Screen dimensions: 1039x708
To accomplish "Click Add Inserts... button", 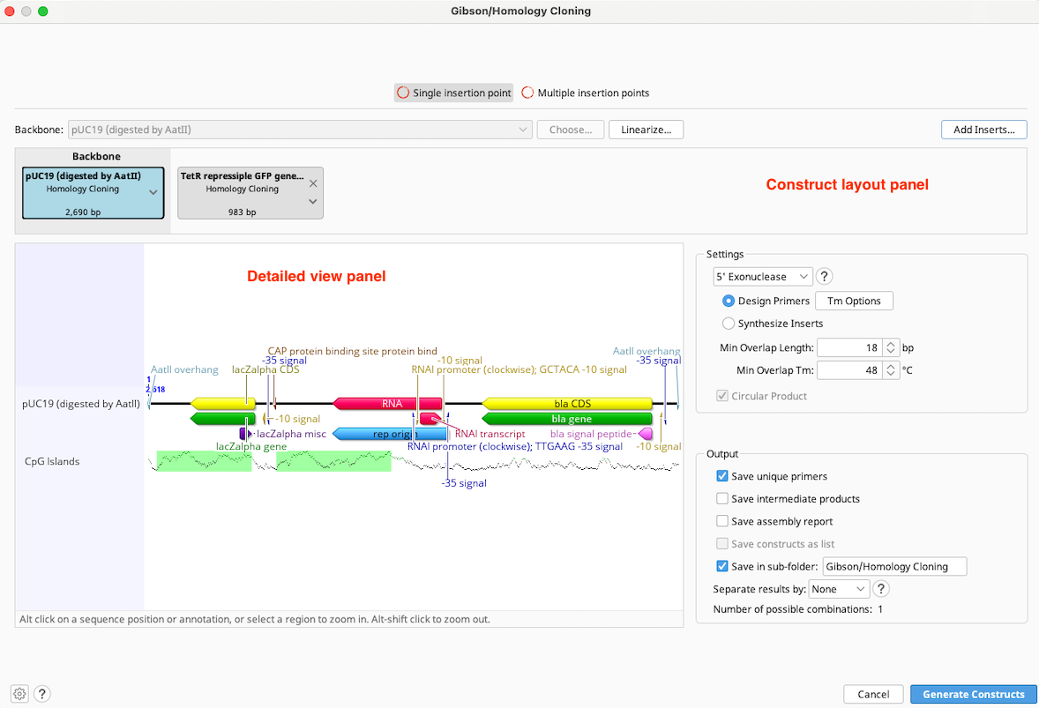I will point(984,130).
